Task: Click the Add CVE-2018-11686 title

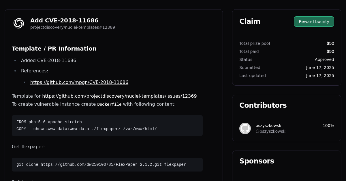Action: (x=64, y=20)
